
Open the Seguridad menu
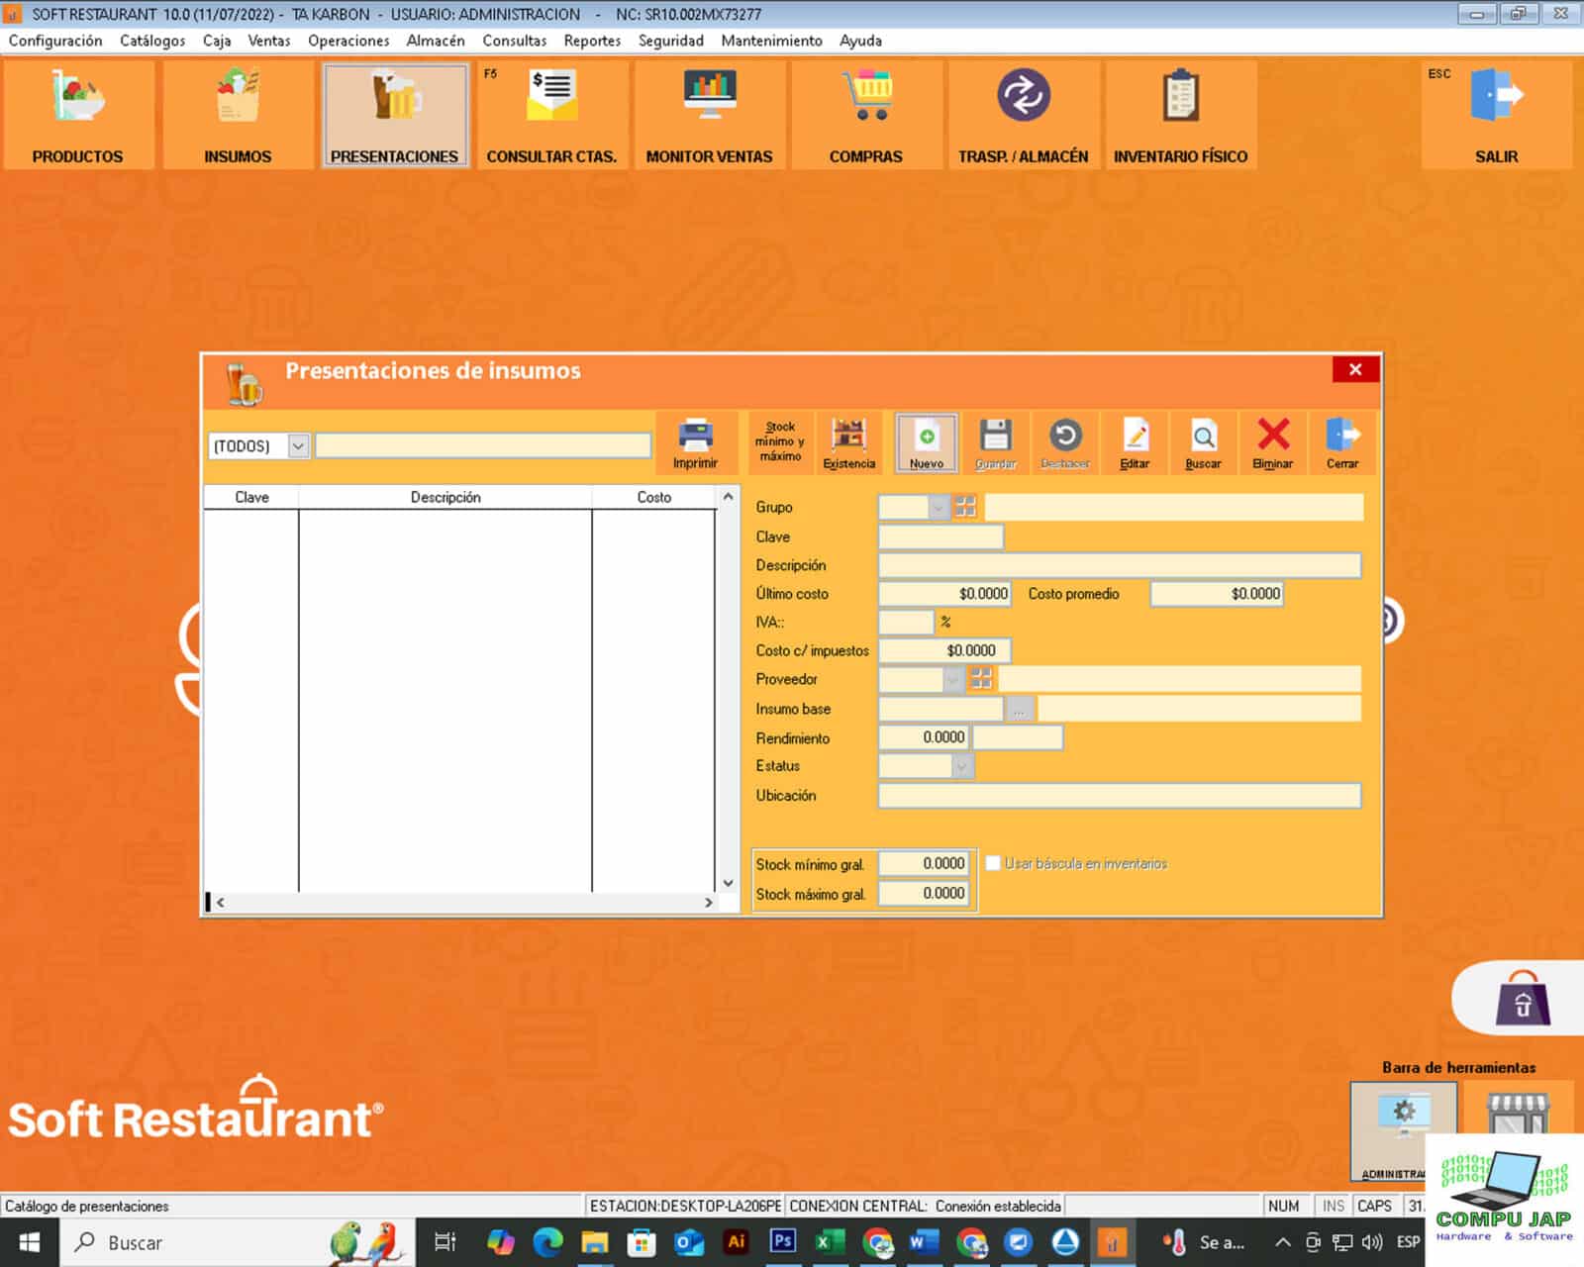pos(671,41)
